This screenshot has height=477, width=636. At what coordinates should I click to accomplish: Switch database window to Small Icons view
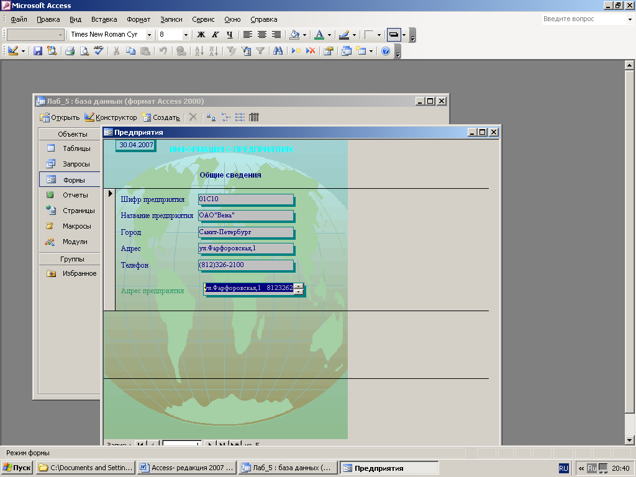[225, 117]
